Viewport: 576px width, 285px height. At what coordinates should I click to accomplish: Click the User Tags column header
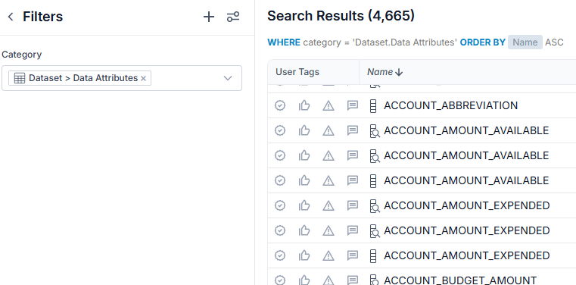tap(297, 72)
